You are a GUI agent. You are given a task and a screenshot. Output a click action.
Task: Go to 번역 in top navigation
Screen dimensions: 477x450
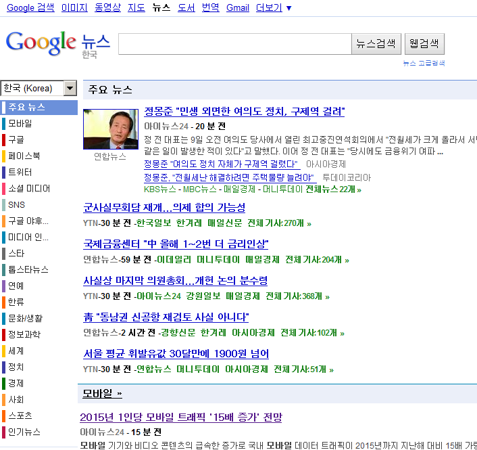tap(211, 7)
